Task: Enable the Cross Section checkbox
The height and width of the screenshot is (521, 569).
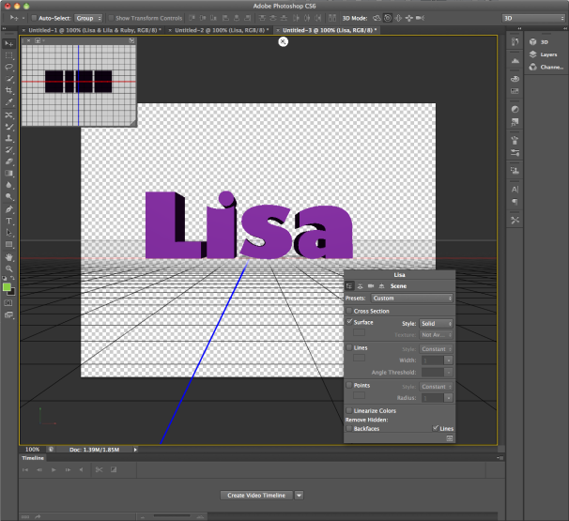Action: tap(350, 311)
